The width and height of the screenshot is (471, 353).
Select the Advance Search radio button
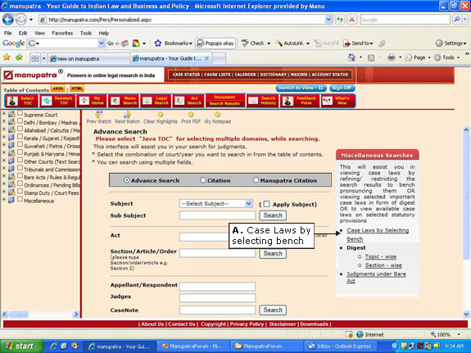click(x=127, y=180)
